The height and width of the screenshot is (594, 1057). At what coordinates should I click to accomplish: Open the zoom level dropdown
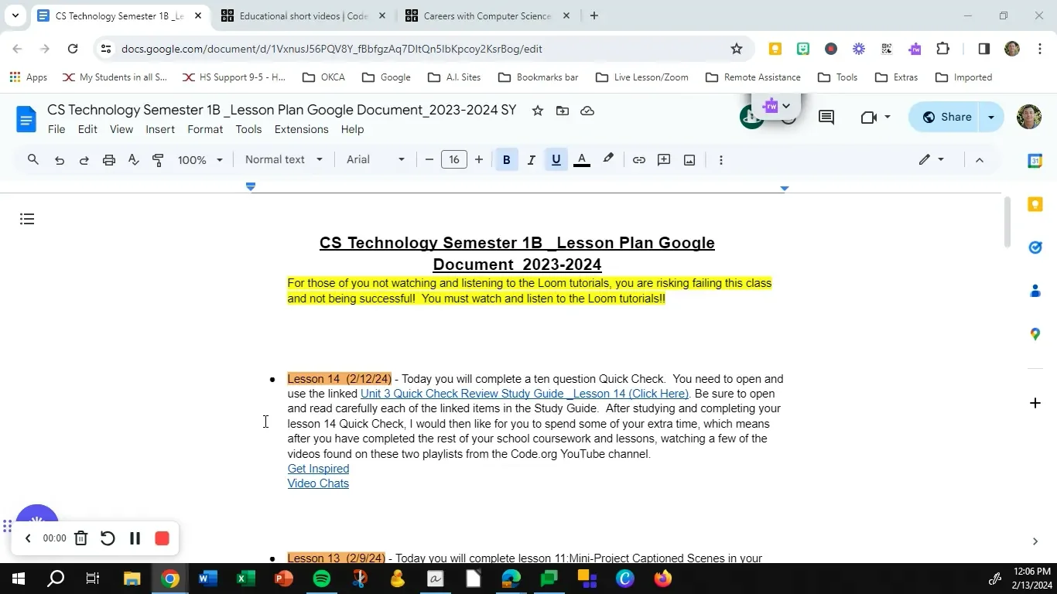click(200, 160)
